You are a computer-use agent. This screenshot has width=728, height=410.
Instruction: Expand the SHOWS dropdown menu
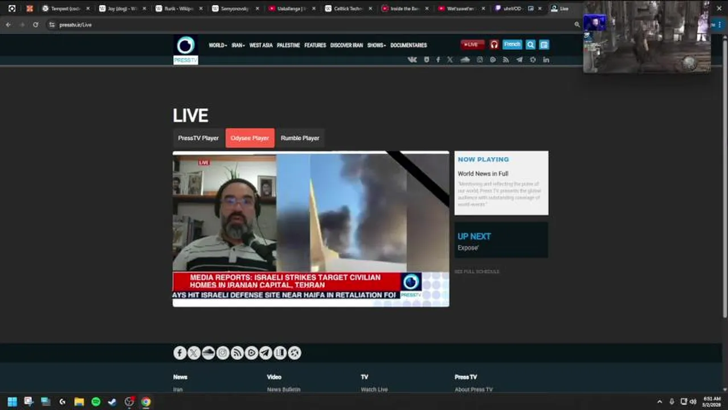click(x=377, y=45)
